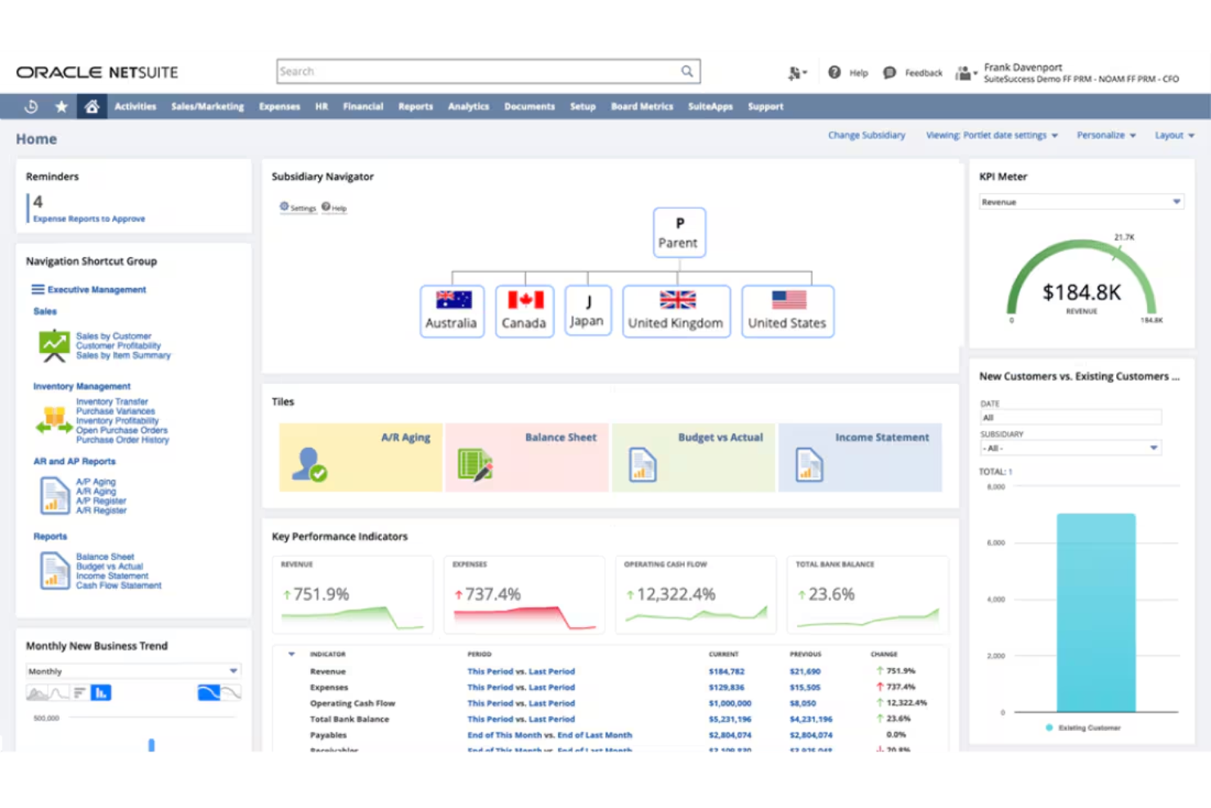The width and height of the screenshot is (1211, 808).
Task: Click the Inventory Management boxes icon
Action: click(x=54, y=420)
